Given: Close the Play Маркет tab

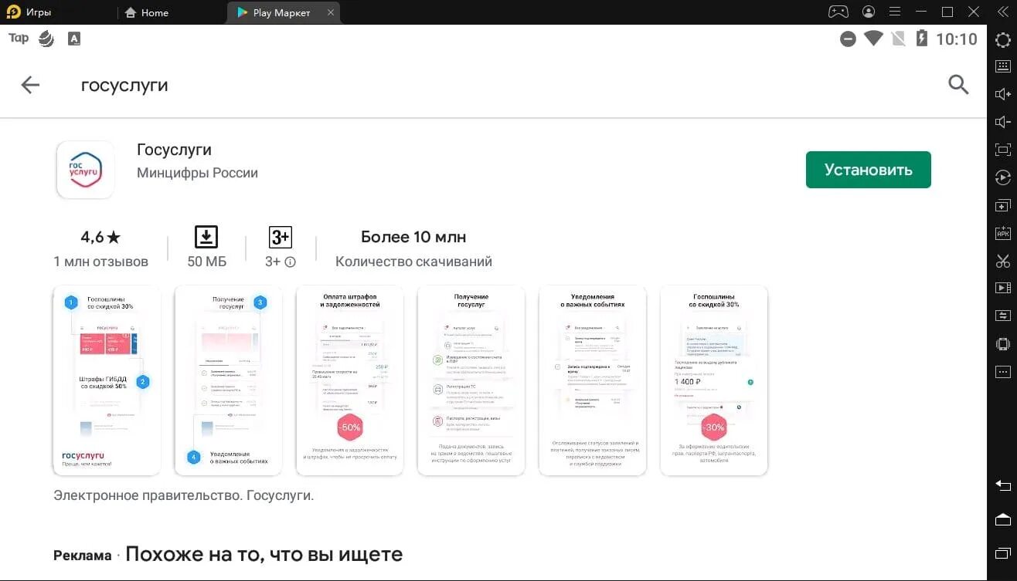Looking at the screenshot, I should click(x=331, y=12).
